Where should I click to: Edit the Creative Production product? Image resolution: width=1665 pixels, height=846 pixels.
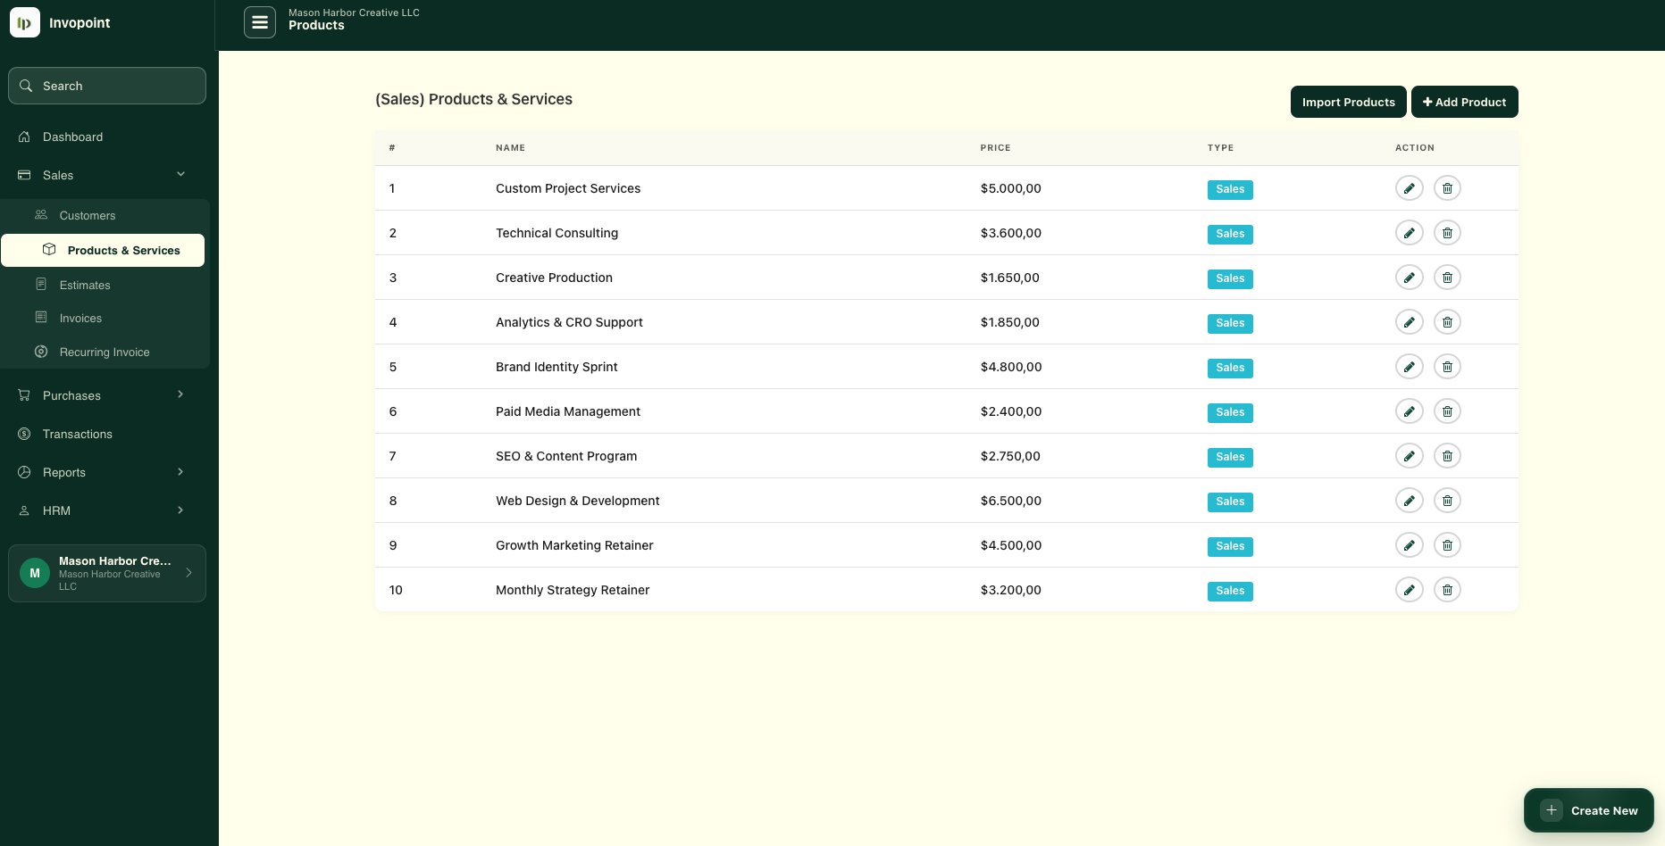(x=1409, y=278)
